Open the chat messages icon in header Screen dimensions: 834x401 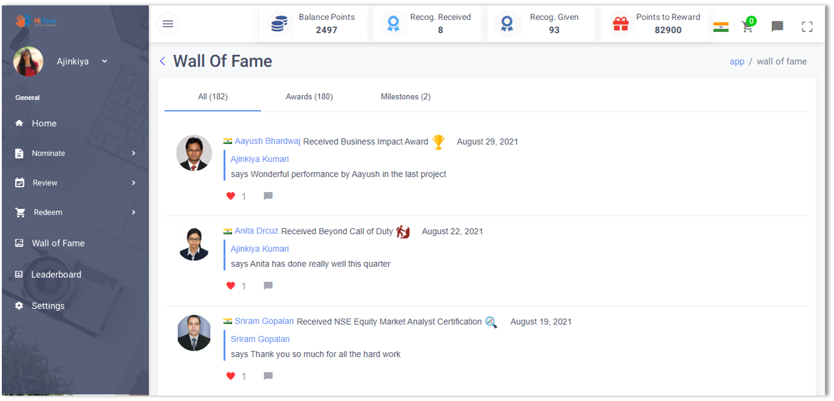tap(777, 26)
